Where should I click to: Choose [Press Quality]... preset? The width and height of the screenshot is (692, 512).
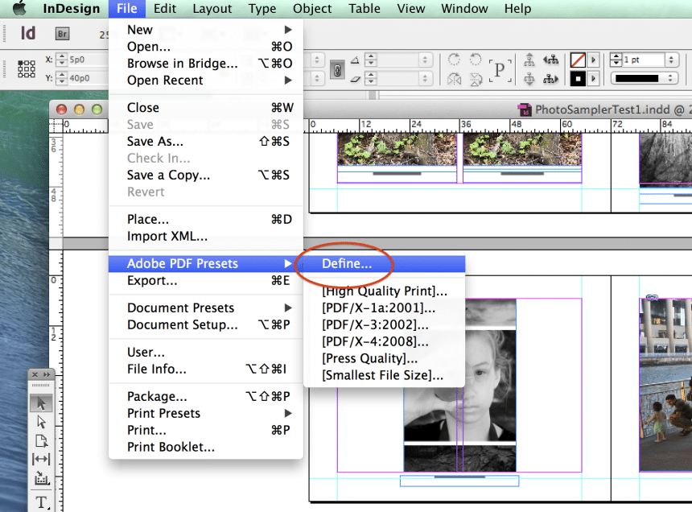click(384, 358)
